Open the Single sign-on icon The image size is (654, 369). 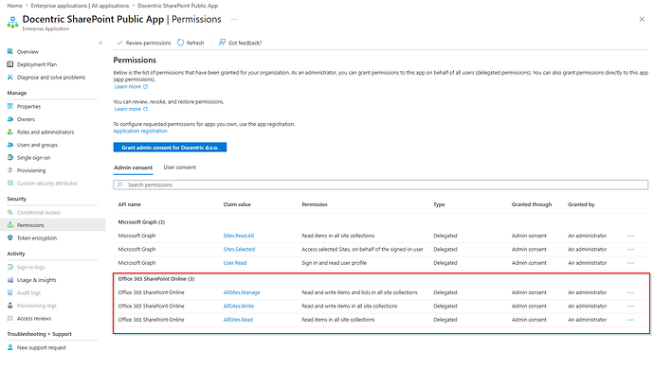pyautogui.click(x=10, y=157)
